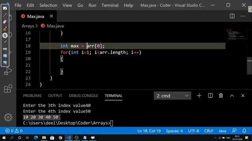The image size is (252, 141).
Task: Open the File menu
Action: tap(18, 5)
